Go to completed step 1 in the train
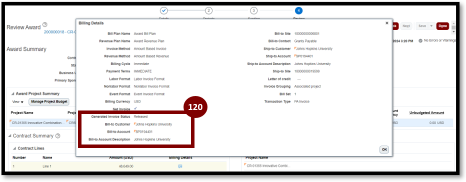 tap(164, 10)
